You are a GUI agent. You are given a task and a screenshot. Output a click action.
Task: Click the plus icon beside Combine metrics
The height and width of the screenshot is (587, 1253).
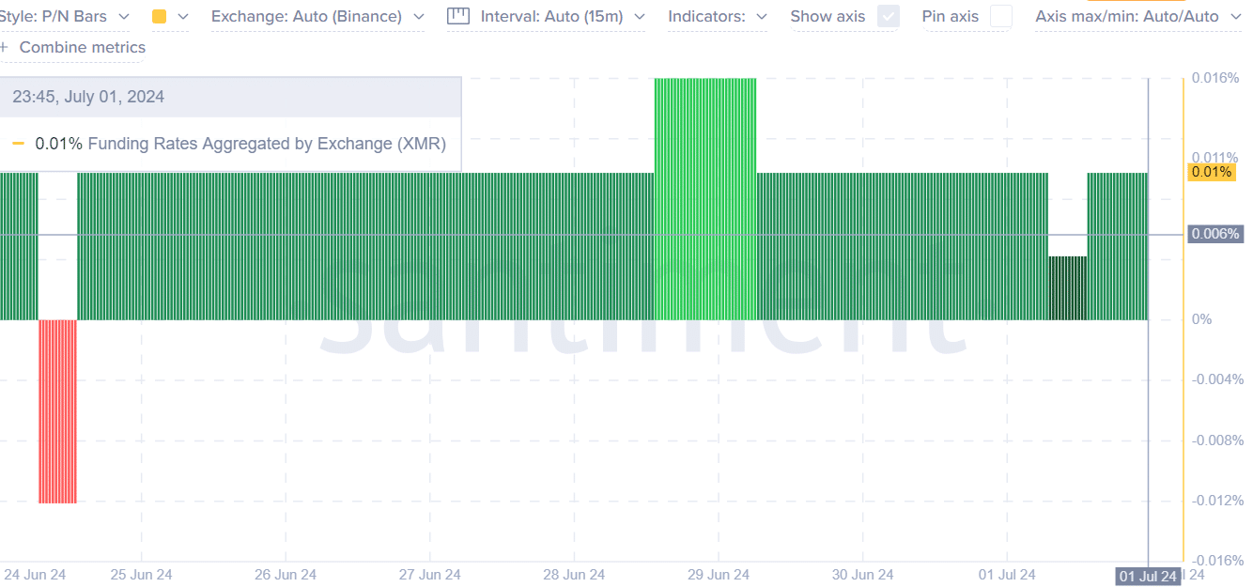(4, 47)
